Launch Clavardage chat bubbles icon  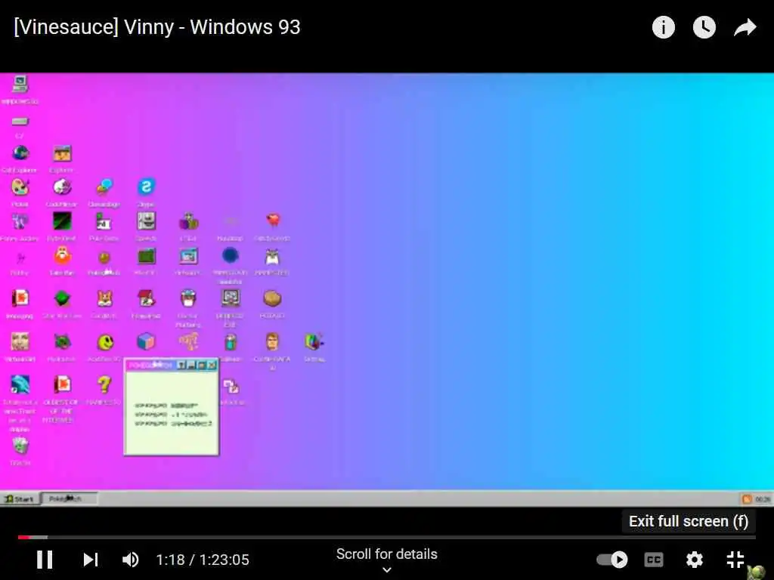(104, 187)
